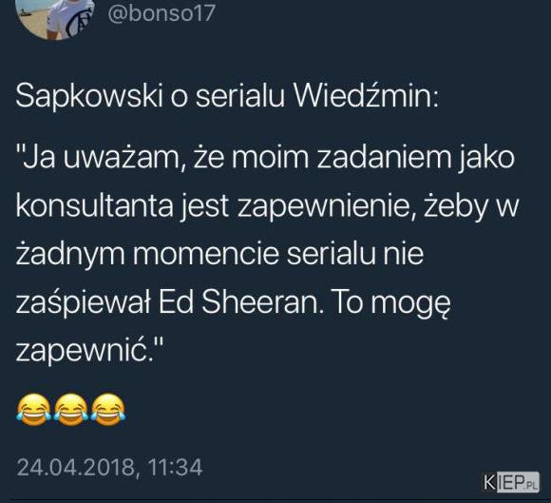Viewport: 551px width, 503px height.
Task: Click the line starting with 'konsultanta jest'
Action: [x=267, y=206]
